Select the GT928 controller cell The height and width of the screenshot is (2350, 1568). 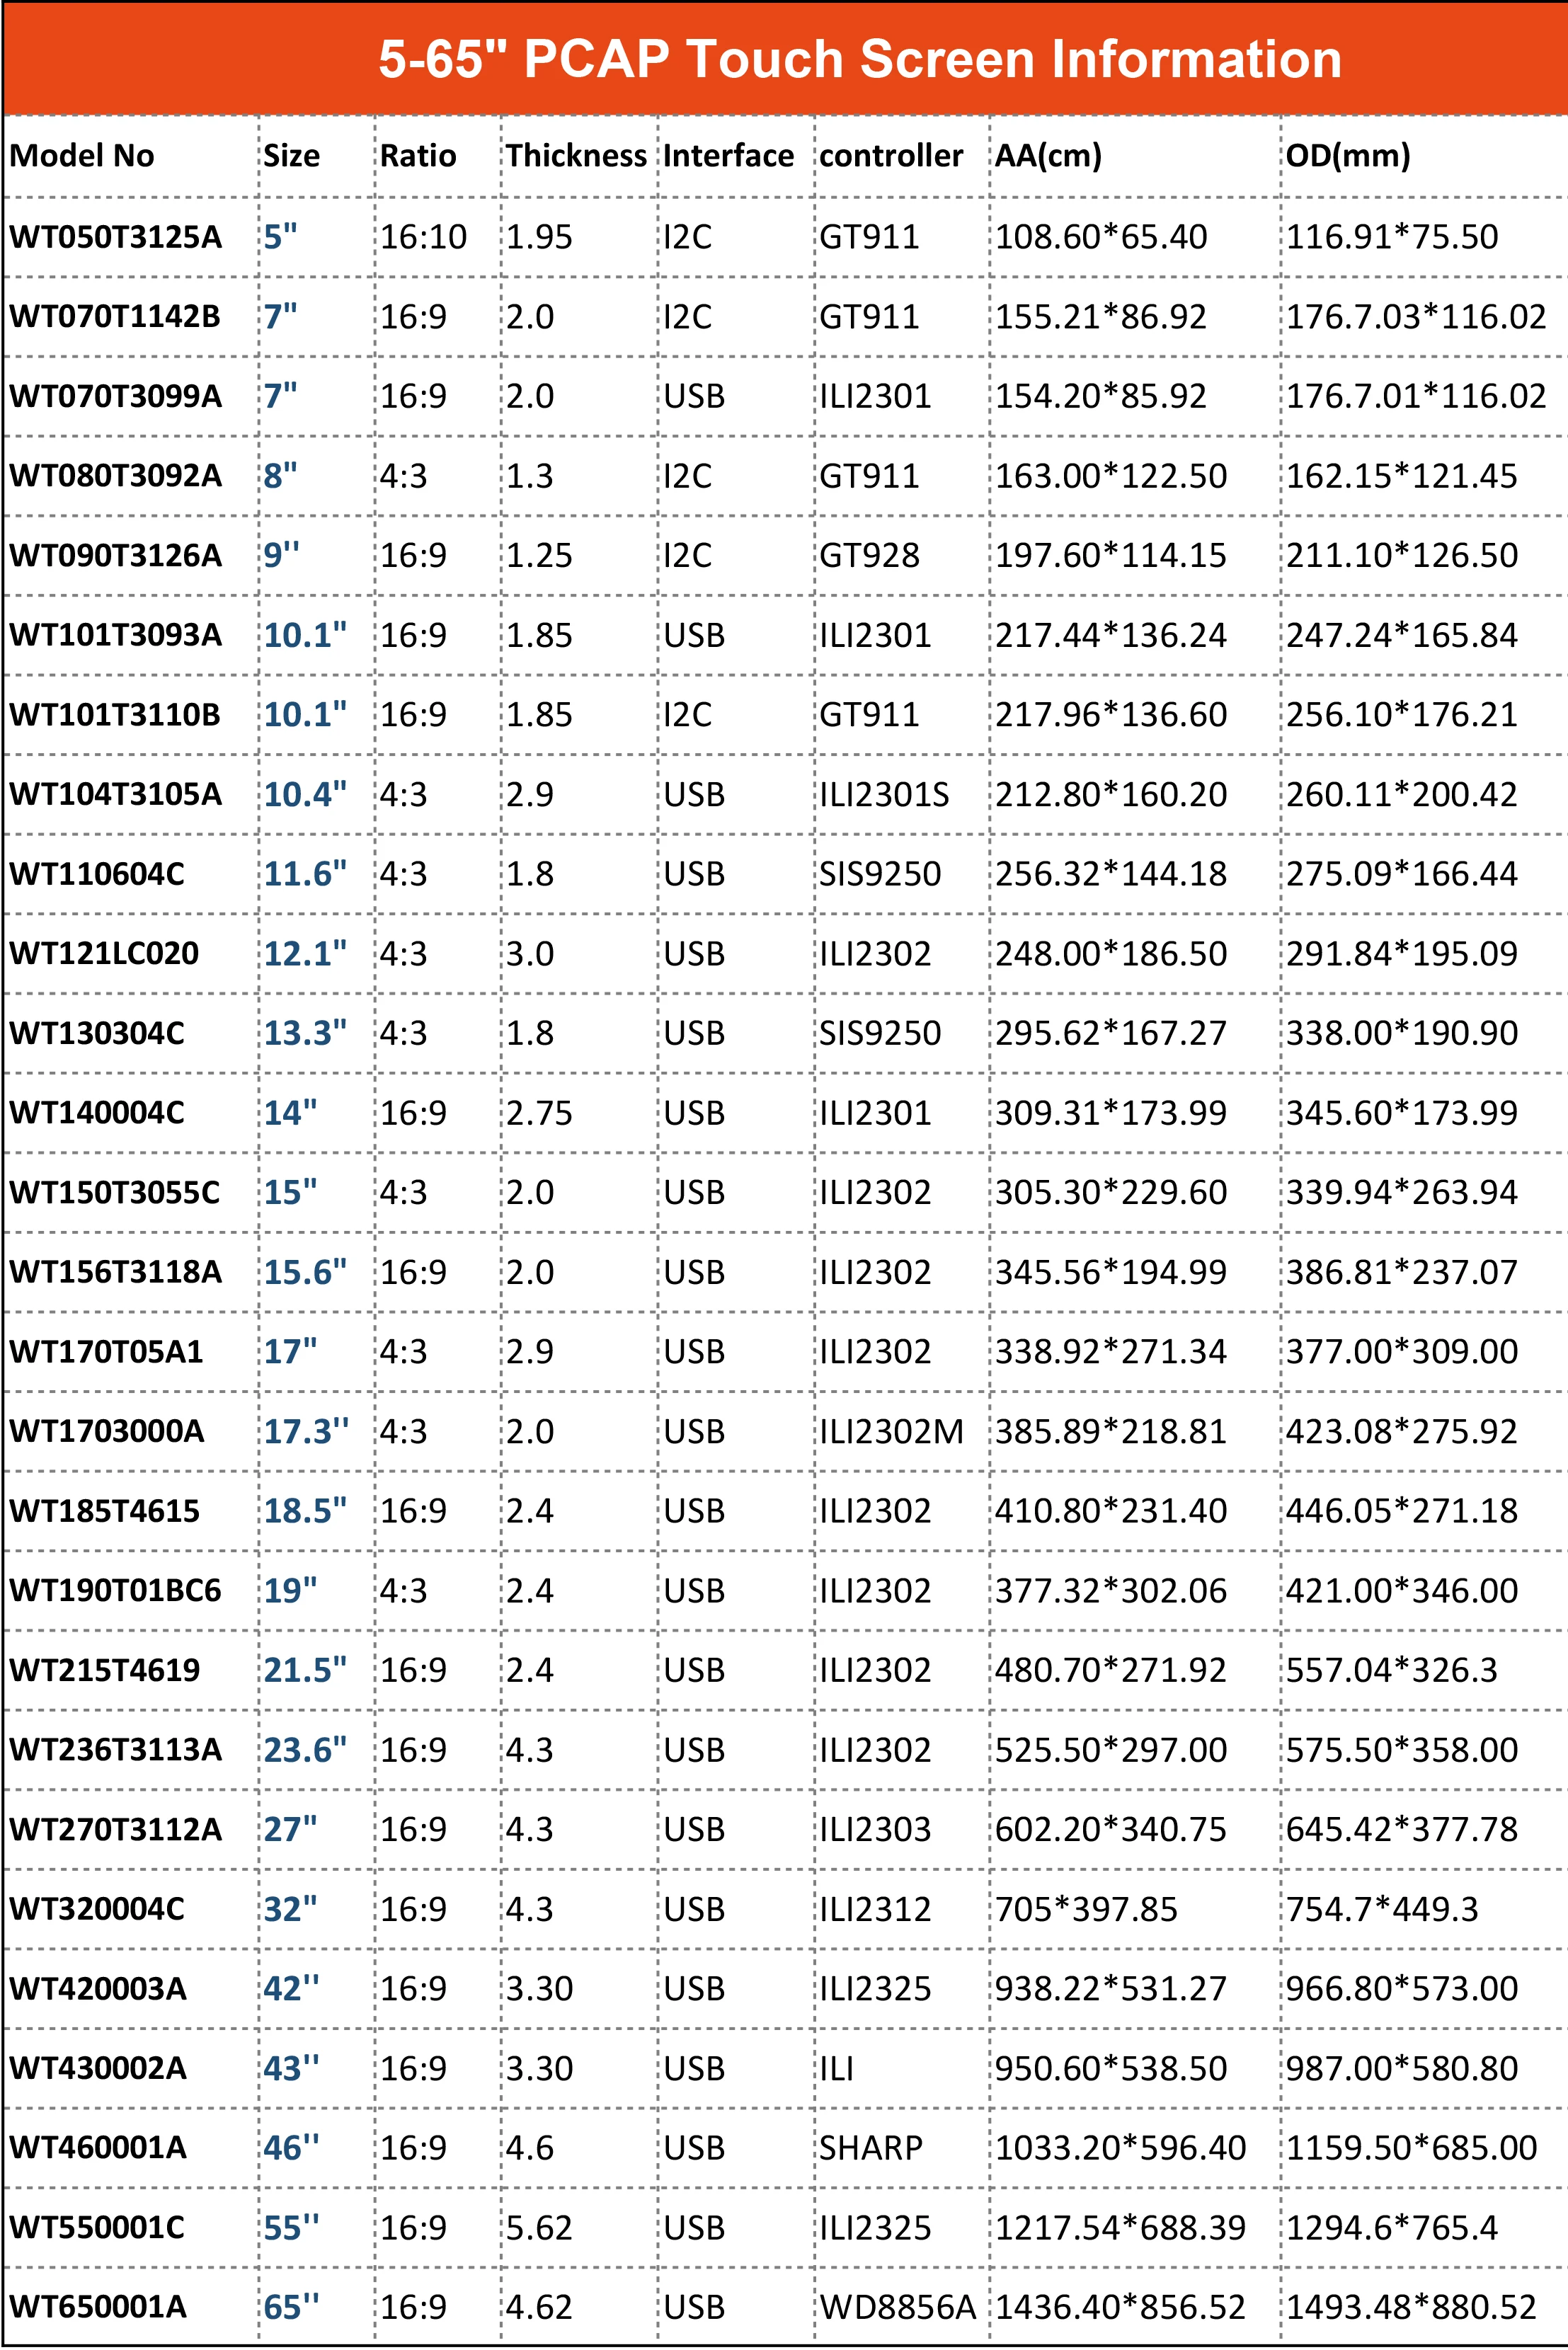pos(869,555)
